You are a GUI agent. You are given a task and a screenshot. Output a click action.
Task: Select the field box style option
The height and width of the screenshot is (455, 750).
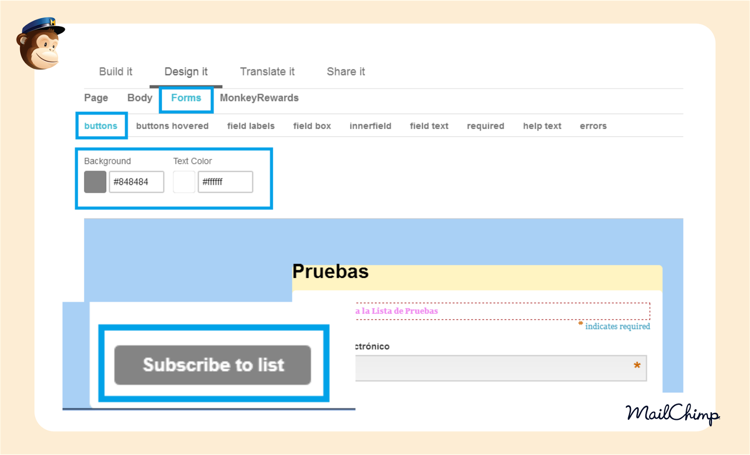click(312, 126)
